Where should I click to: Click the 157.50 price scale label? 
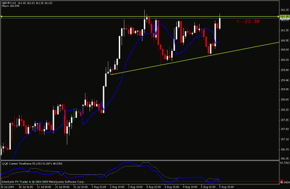(x=285, y=129)
